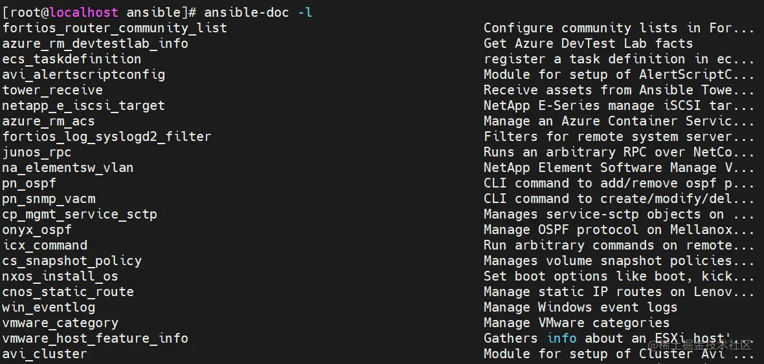Click the win_eventlog module name

coord(49,307)
